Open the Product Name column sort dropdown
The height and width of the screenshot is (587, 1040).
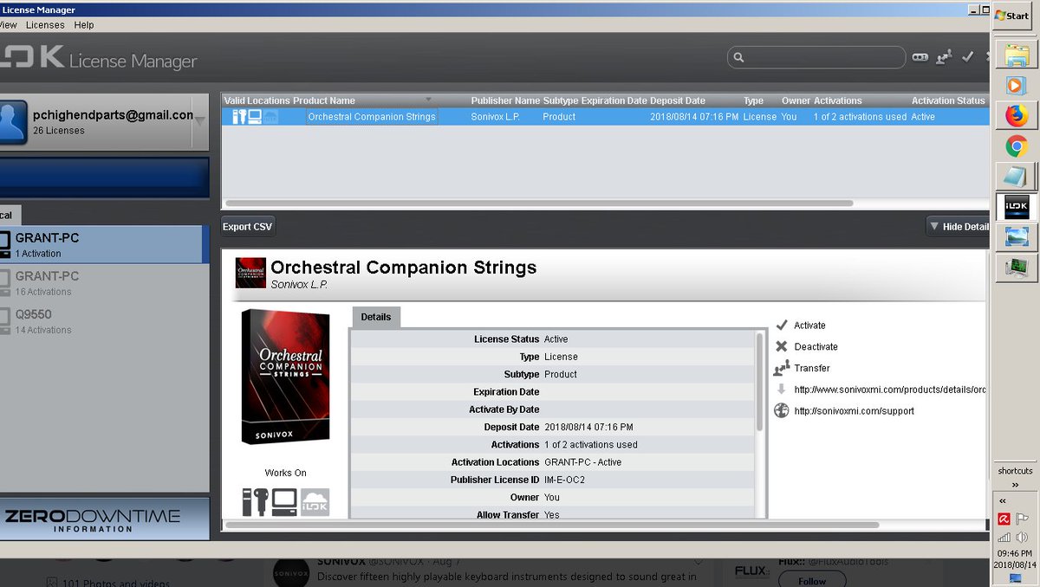point(427,100)
